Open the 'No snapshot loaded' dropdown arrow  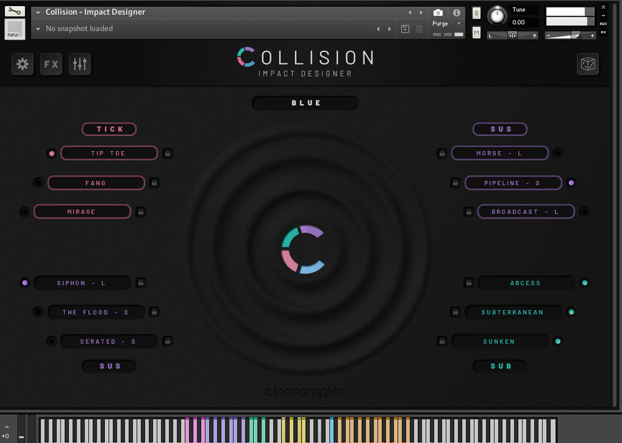point(38,29)
